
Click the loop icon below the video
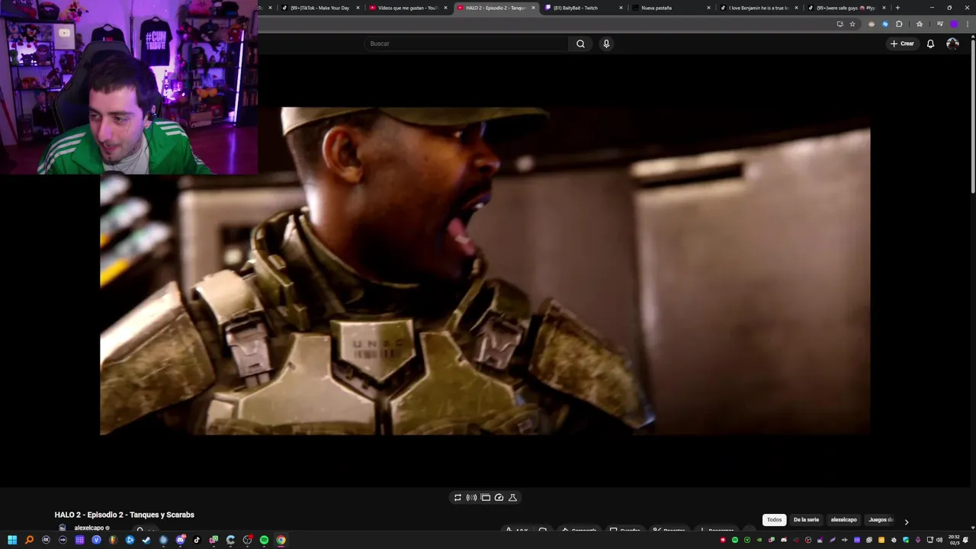click(x=457, y=498)
